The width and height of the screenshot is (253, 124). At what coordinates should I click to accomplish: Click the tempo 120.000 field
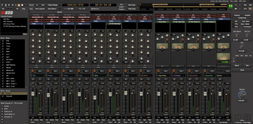click(x=68, y=9)
